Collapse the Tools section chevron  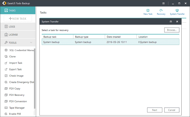[x=31, y=42]
